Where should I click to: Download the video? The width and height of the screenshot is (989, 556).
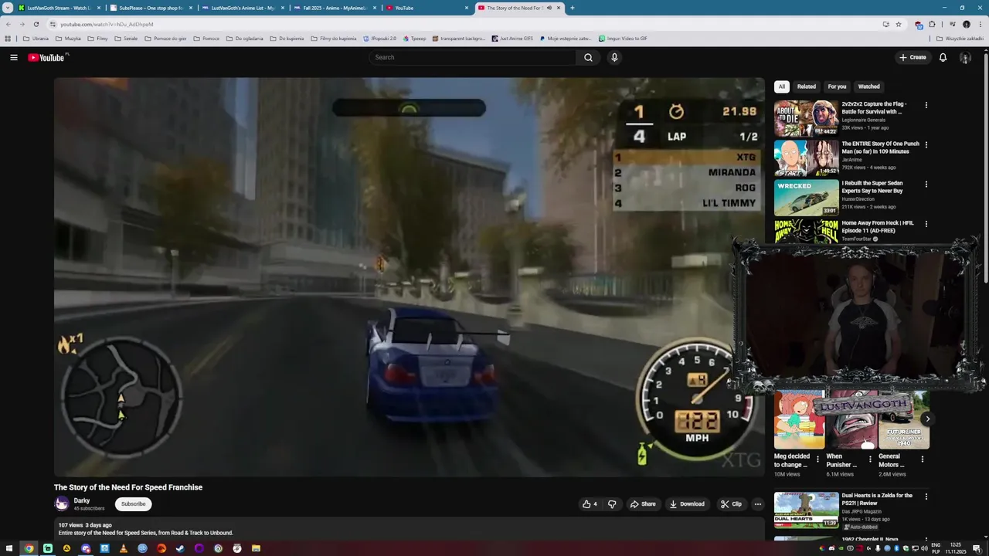687,504
